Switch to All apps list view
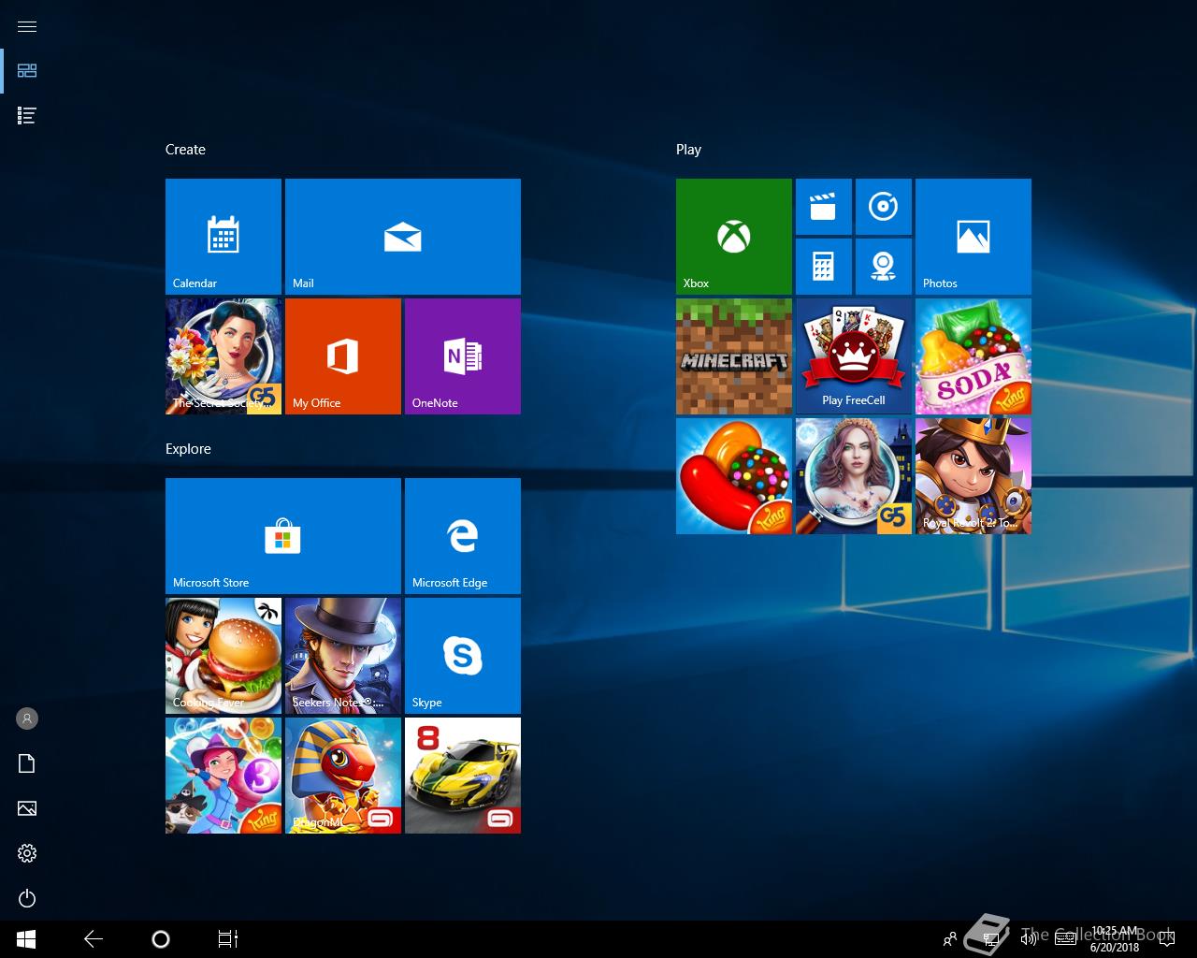 (x=27, y=116)
